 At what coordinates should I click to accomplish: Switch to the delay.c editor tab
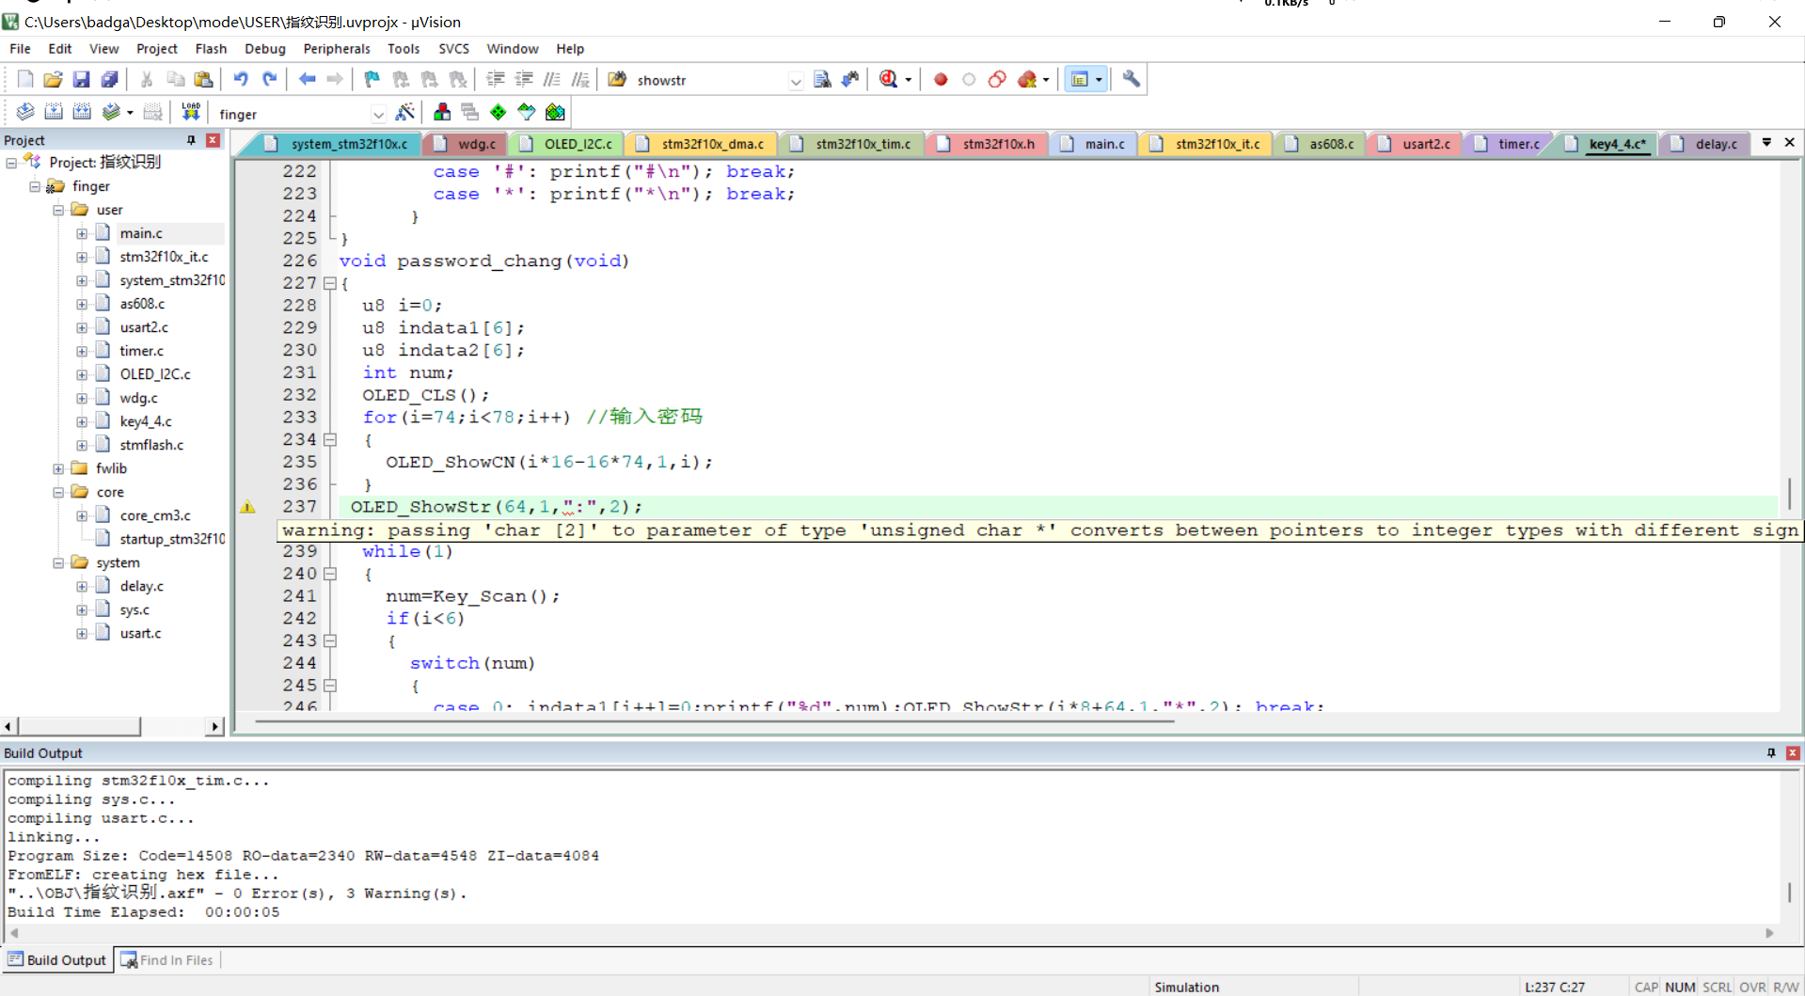tap(1706, 144)
